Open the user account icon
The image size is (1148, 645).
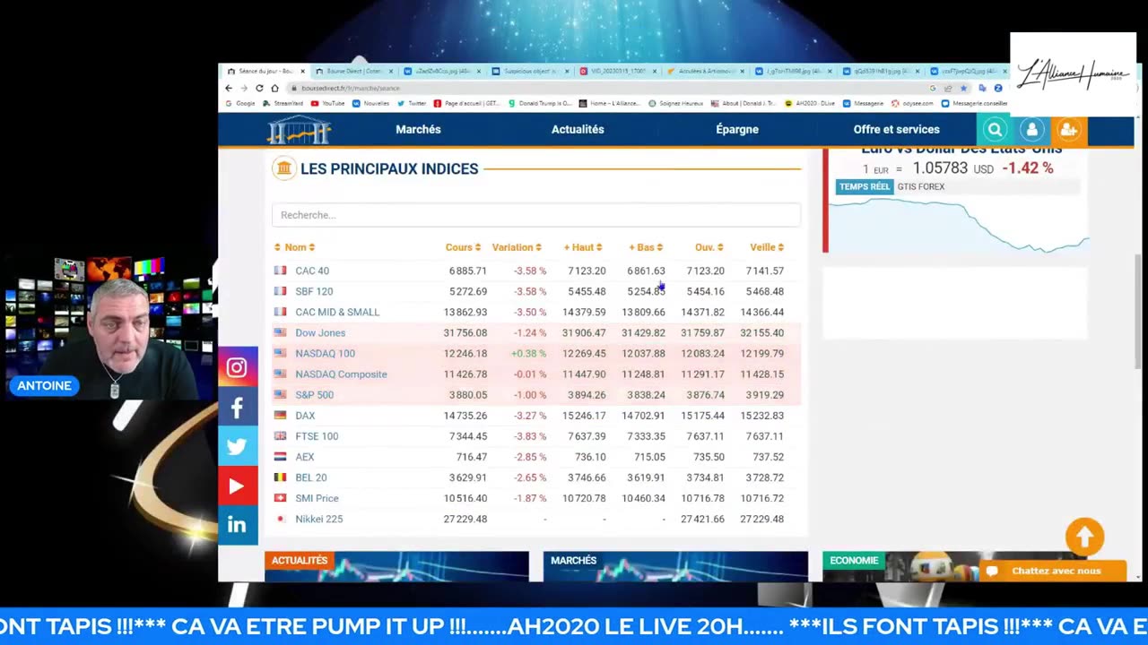(x=1031, y=130)
